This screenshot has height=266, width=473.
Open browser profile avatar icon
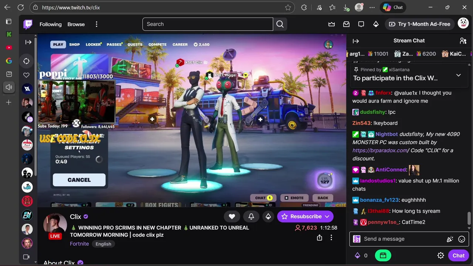tap(359, 7)
